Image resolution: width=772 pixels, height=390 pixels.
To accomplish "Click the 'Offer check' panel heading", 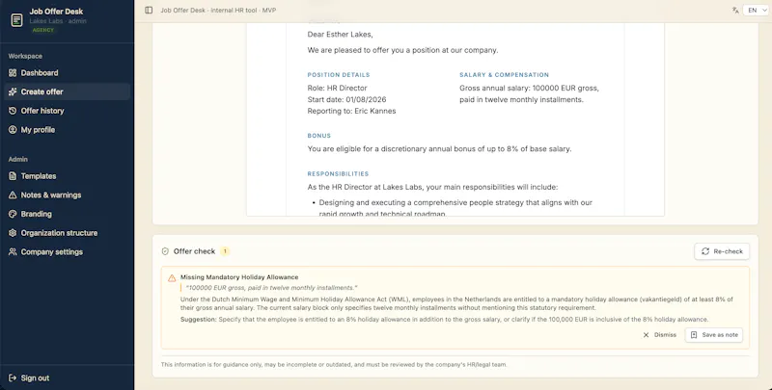I will [x=194, y=251].
